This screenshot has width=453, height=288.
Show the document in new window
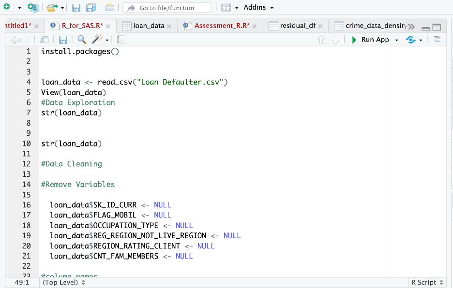pos(44,40)
